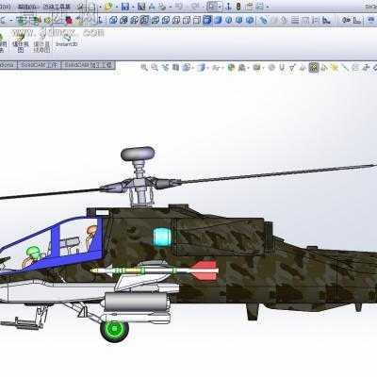
Task: Expand the dropdown arrow beside Save
Action: (x=133, y=7)
